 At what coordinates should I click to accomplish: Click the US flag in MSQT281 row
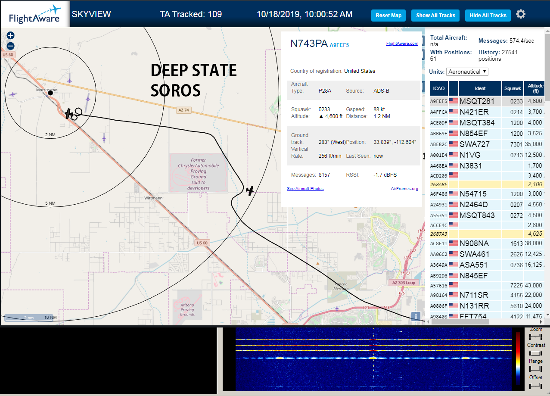[x=453, y=101]
